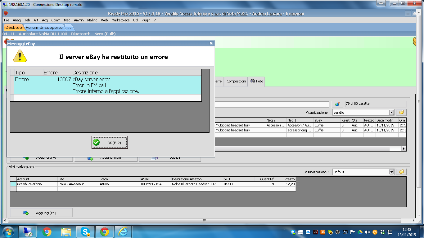Open the Marketplace menu

point(120,20)
